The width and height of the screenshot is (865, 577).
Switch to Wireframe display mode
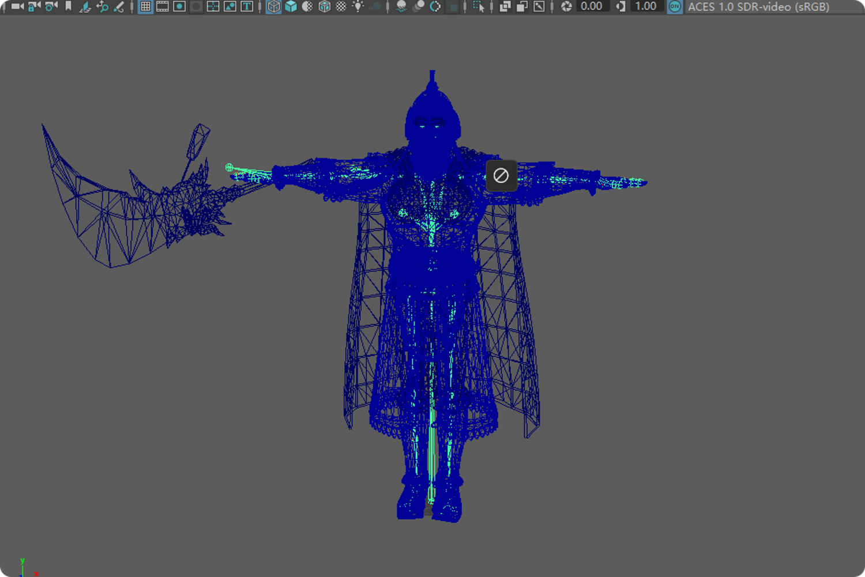tap(273, 6)
